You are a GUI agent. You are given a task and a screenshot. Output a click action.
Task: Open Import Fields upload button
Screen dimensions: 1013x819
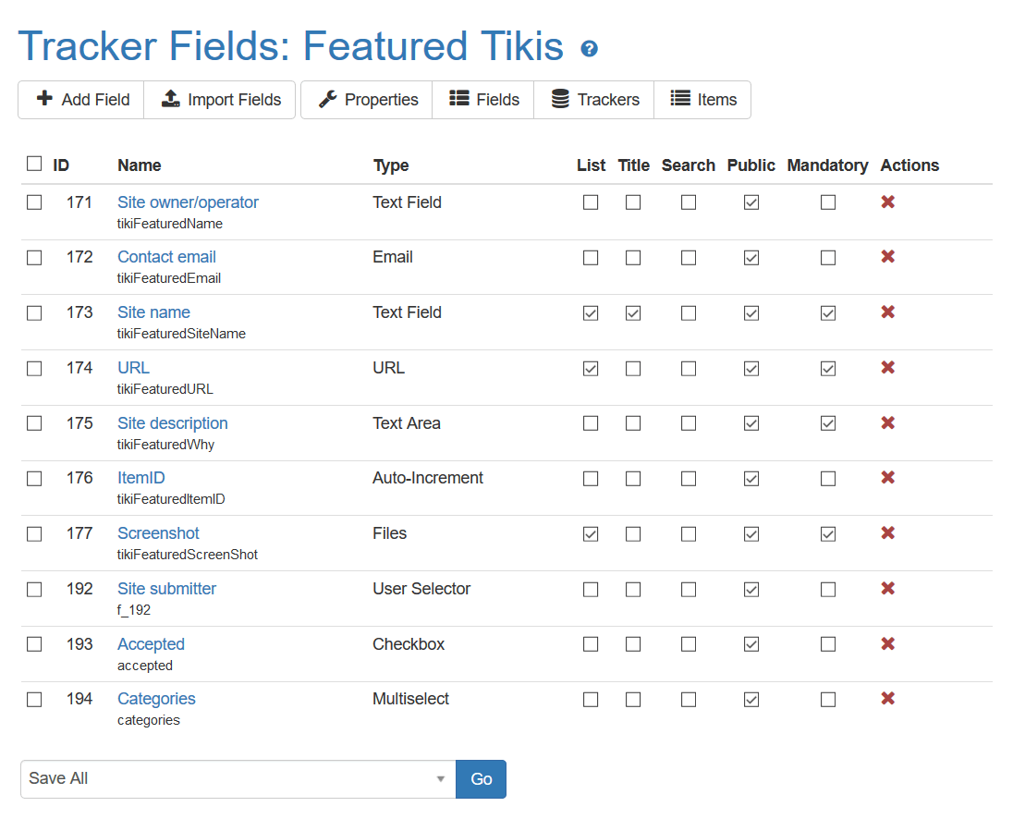(x=220, y=100)
